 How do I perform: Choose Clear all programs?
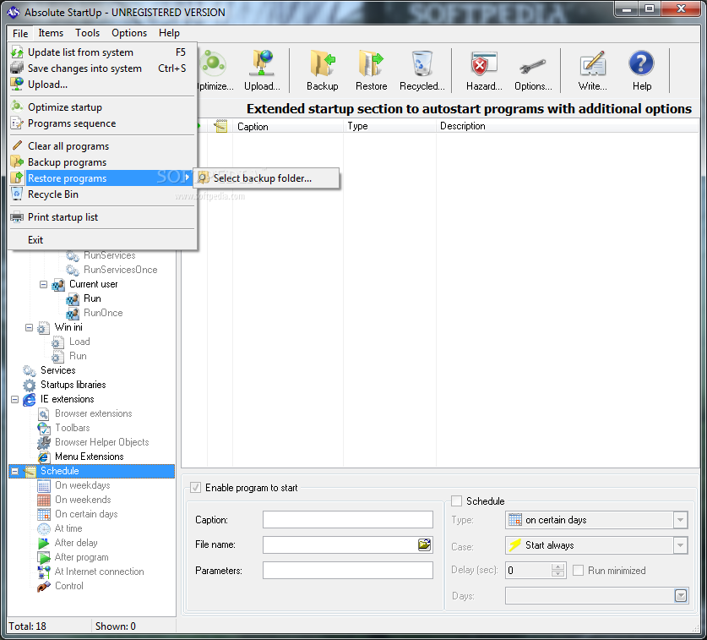[x=103, y=146]
